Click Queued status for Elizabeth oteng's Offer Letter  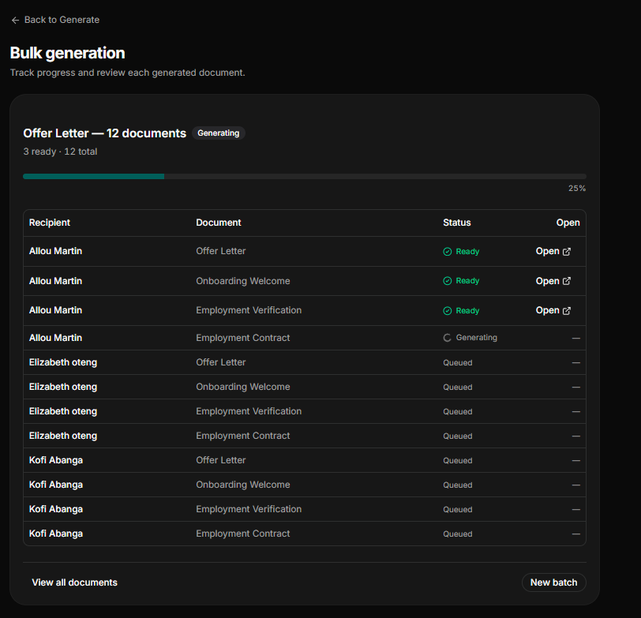coord(457,363)
